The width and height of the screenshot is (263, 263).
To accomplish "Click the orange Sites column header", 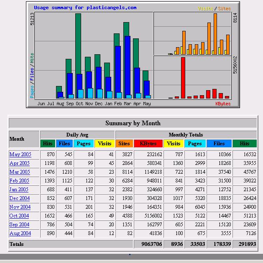I will pyautogui.click(x=124, y=144).
